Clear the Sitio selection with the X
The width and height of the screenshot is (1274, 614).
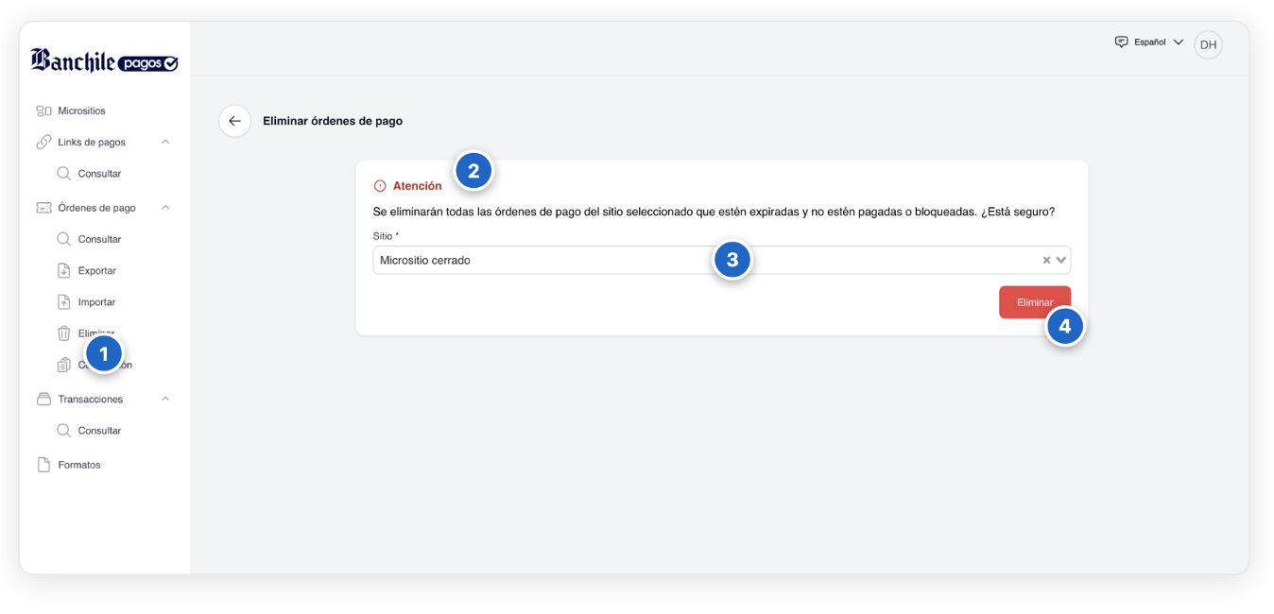pyautogui.click(x=1046, y=261)
